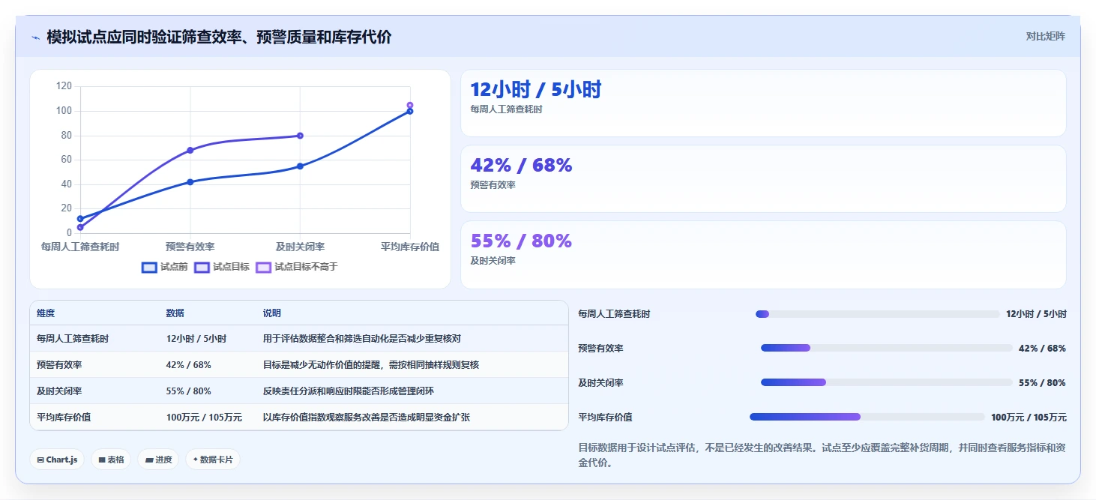The width and height of the screenshot is (1096, 500).
Task: Click the header title 模拟试点应同时验证筛查效率
Action: point(219,37)
